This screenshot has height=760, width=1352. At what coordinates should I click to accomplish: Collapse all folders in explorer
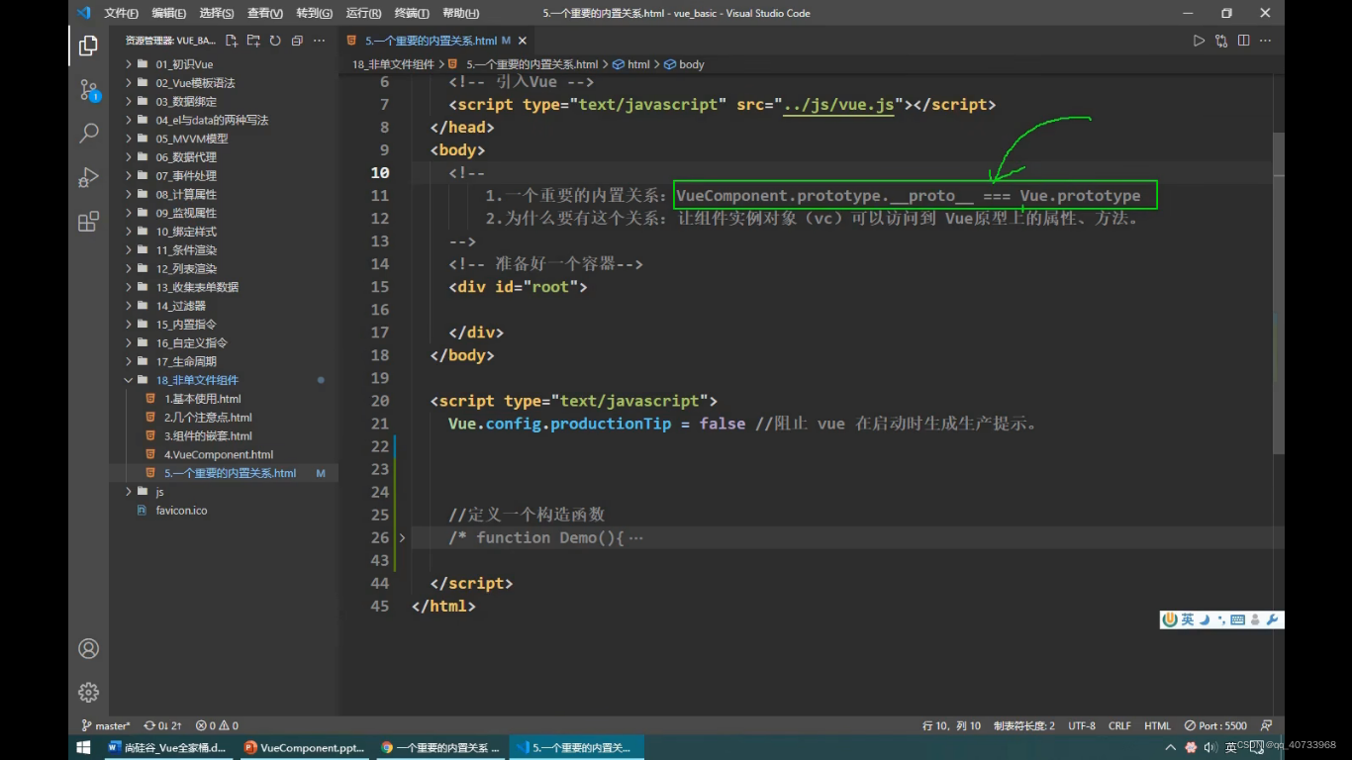tap(297, 41)
